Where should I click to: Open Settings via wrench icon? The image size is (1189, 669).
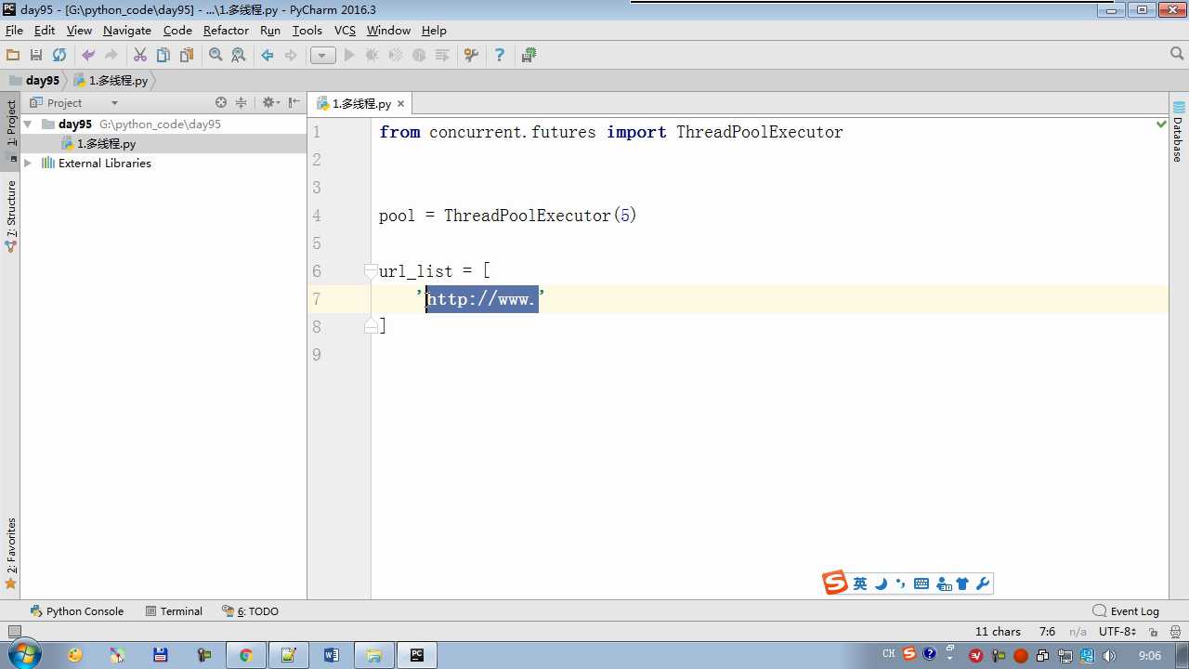coord(471,56)
